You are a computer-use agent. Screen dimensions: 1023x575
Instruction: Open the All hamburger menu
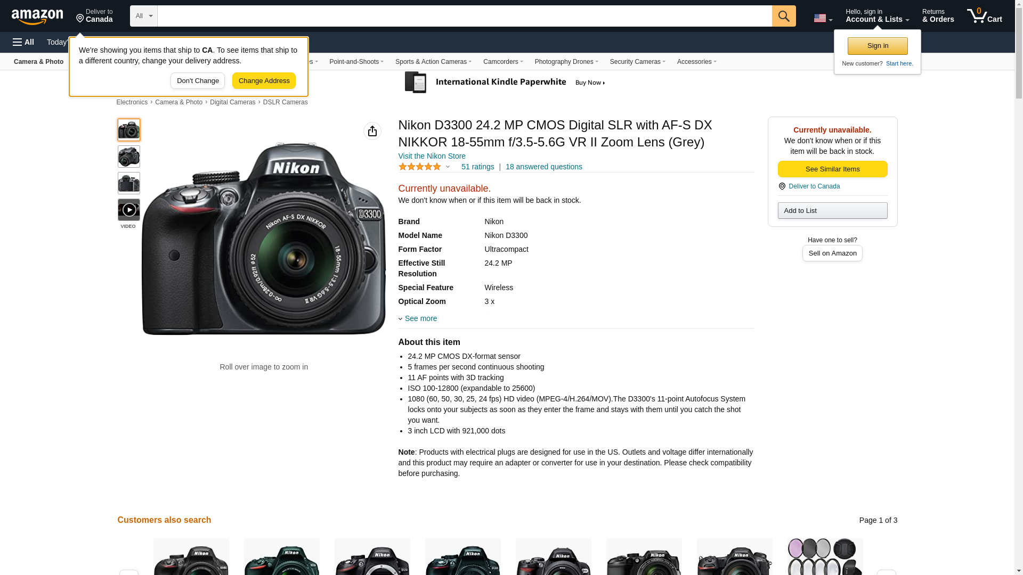point(23,42)
